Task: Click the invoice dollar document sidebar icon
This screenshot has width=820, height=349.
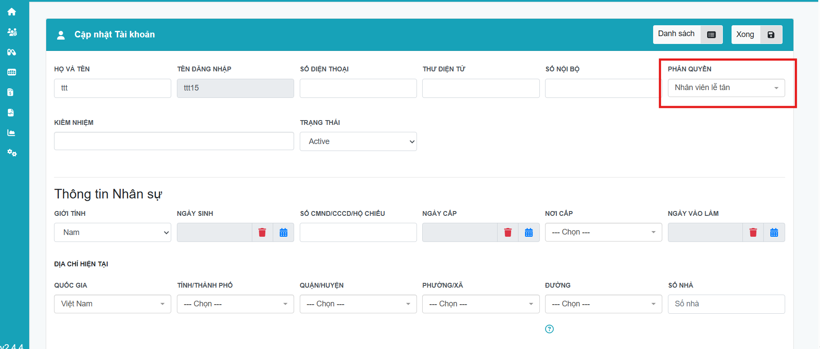Action: [x=11, y=92]
